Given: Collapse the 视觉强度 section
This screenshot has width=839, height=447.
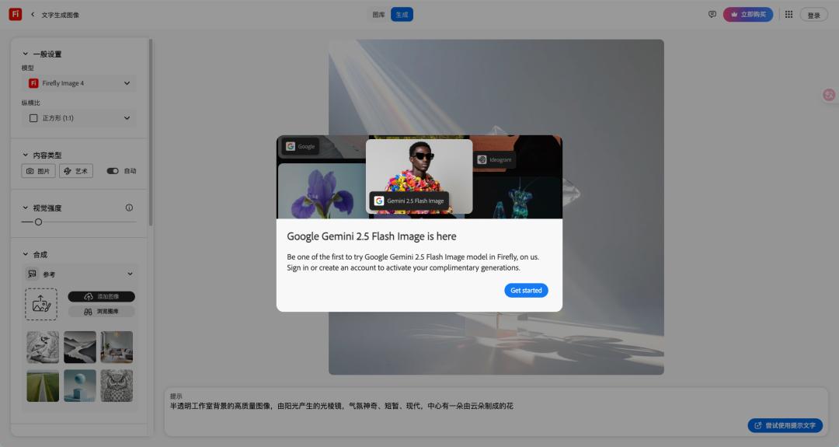Looking at the screenshot, I should click(x=25, y=208).
